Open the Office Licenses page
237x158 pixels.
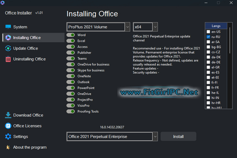[x=27, y=126]
